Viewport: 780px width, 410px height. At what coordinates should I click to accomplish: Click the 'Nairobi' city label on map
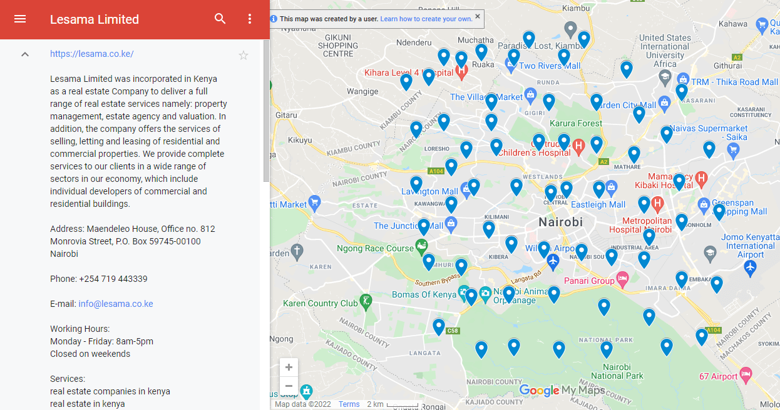tap(561, 222)
